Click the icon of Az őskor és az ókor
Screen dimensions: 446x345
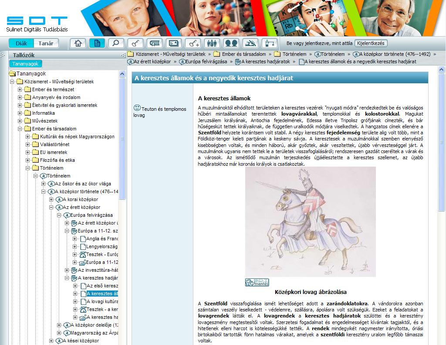pyautogui.click(x=51, y=184)
